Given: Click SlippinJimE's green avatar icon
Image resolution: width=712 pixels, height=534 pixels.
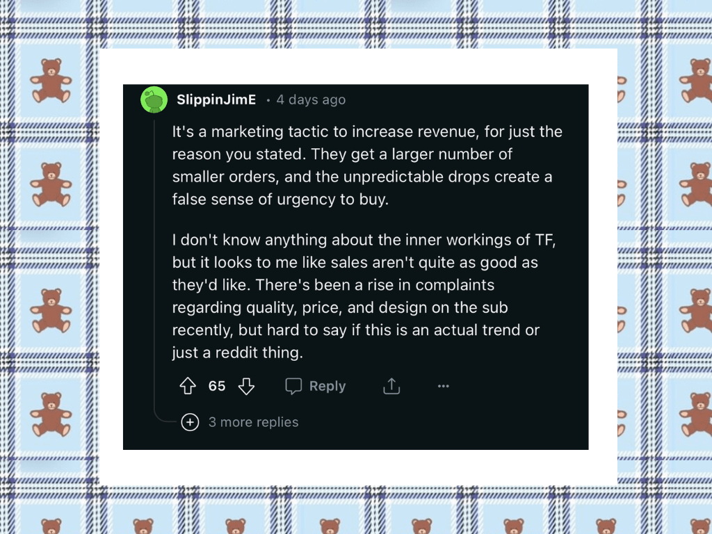Looking at the screenshot, I should 154,99.
